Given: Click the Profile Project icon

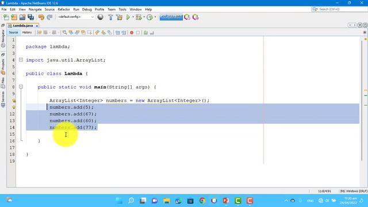Looking at the screenshot, I should point(149,17).
